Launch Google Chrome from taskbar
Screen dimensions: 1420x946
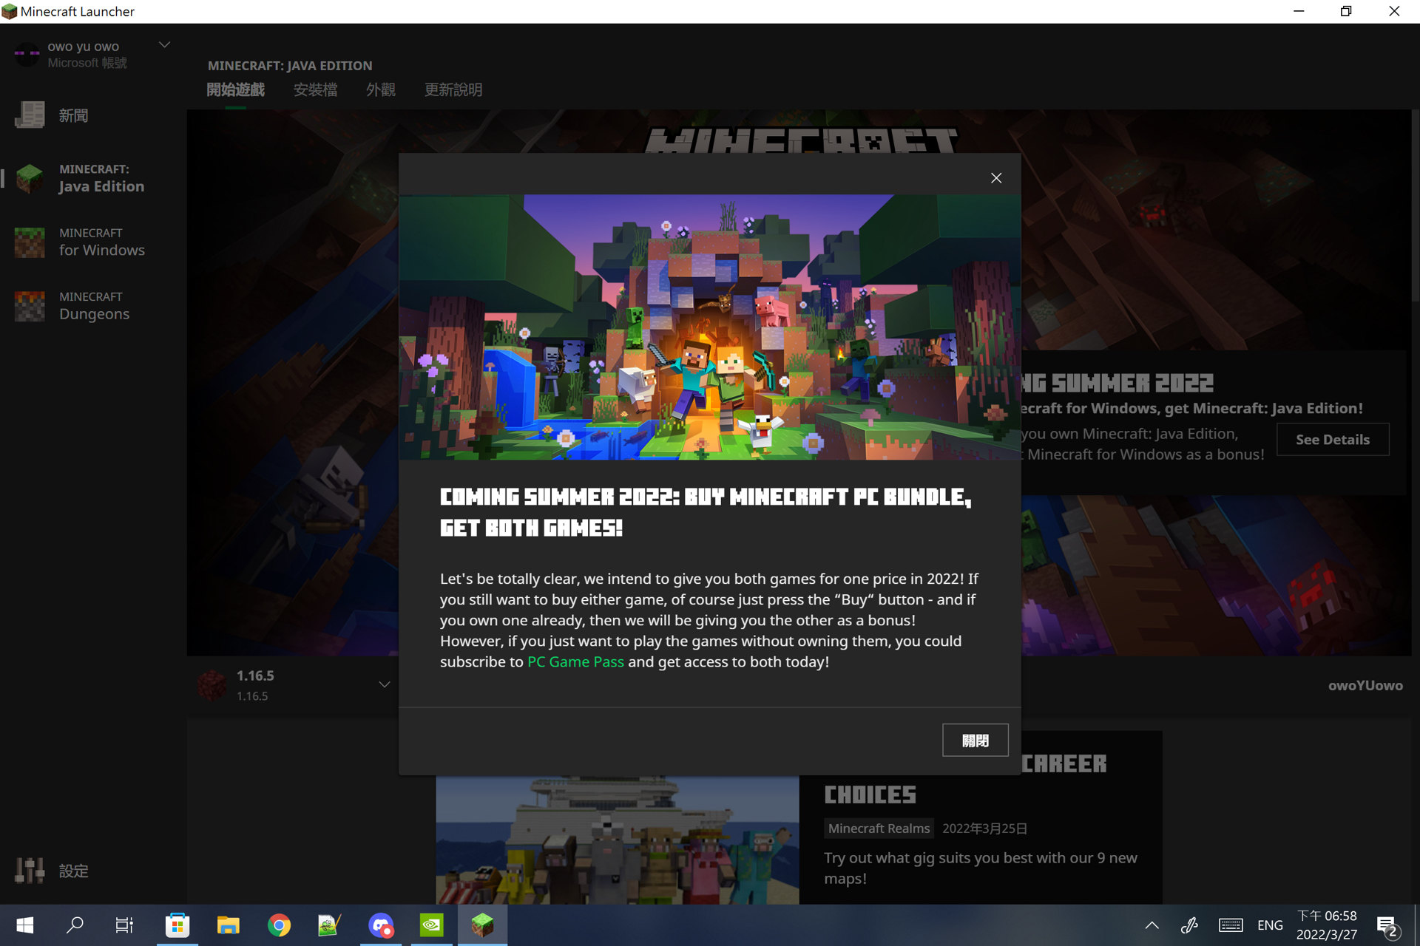[279, 925]
